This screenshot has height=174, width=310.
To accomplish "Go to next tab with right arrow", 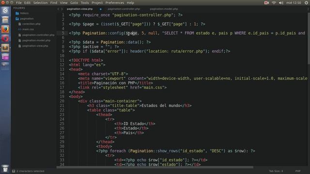I will click(x=62, y=9).
